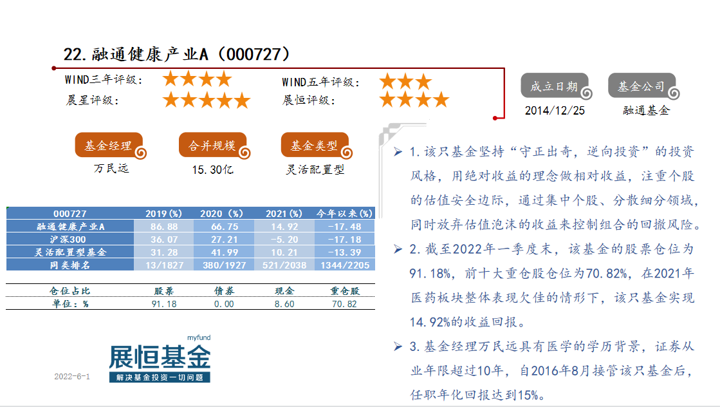Click the -13.39 cell in 灵活配置型基金 row

344,252
